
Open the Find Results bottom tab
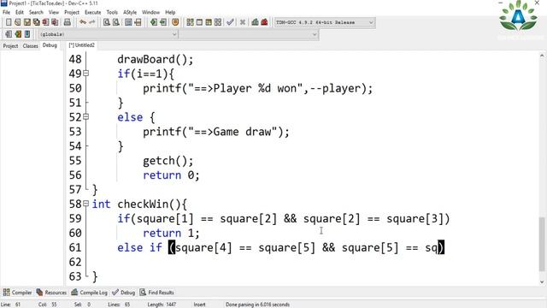coord(157,293)
